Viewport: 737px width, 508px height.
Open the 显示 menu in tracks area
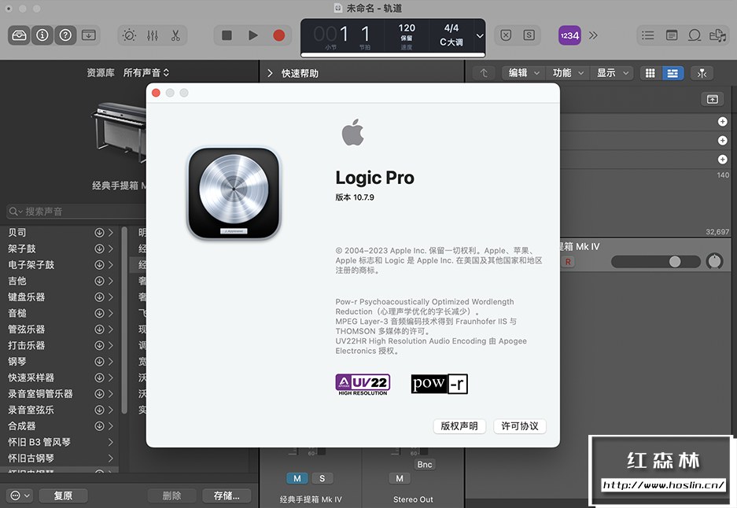click(612, 73)
